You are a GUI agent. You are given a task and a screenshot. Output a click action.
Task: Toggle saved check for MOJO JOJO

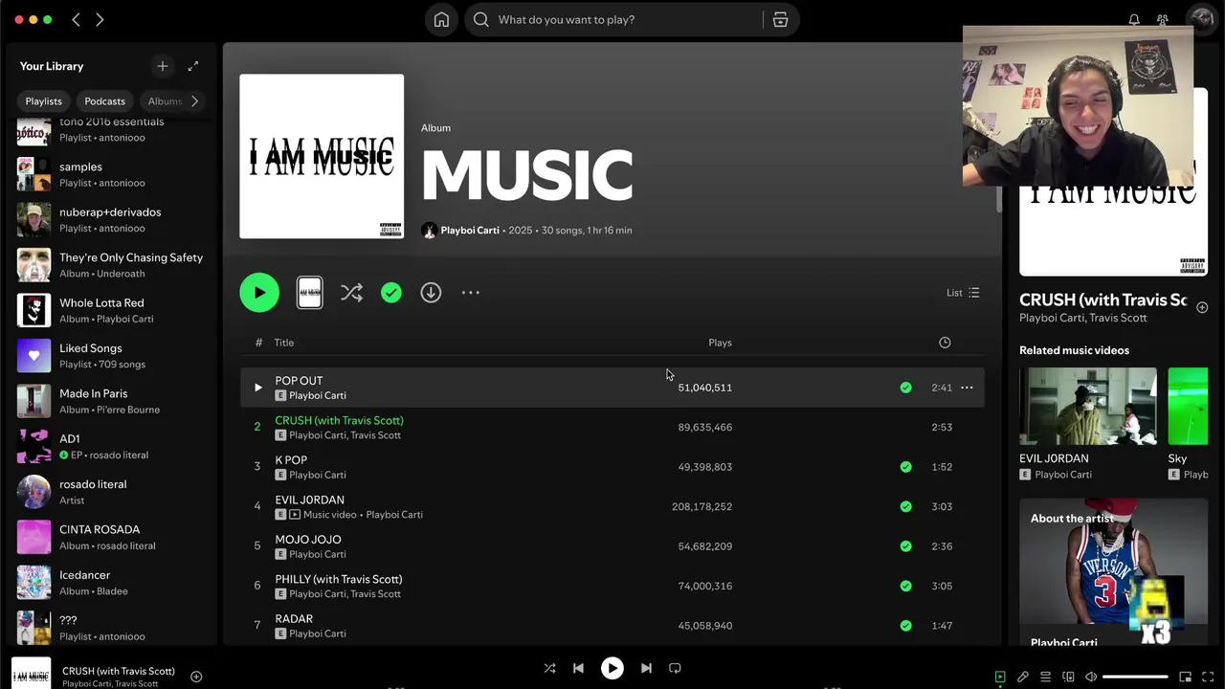pos(905,546)
